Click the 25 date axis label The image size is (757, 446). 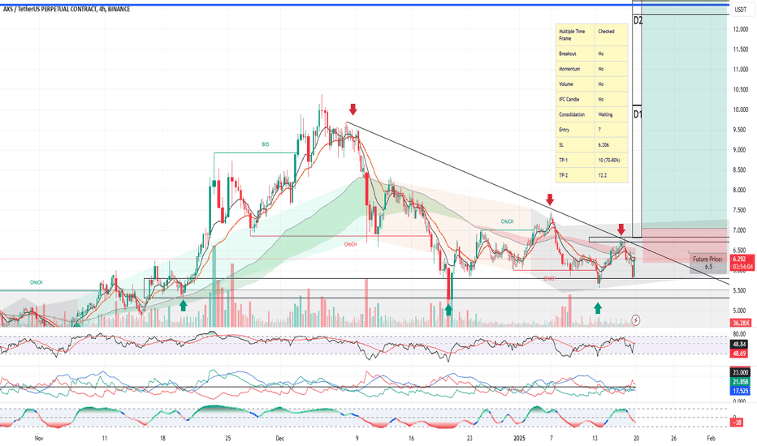tap(228, 438)
